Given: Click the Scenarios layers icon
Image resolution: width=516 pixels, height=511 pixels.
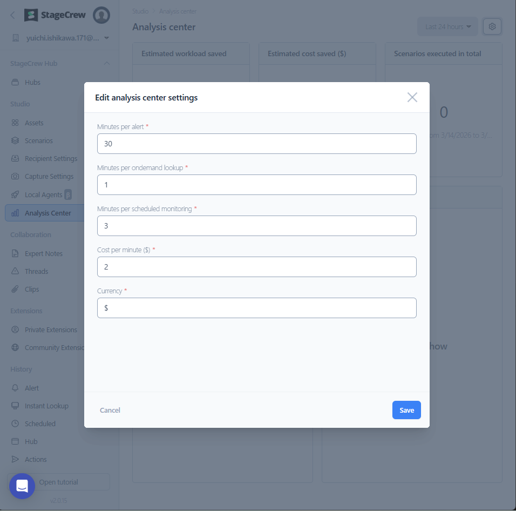Looking at the screenshot, I should [x=15, y=141].
